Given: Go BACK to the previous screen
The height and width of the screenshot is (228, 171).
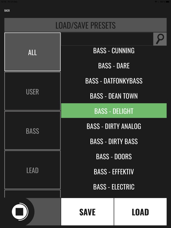Looking at the screenshot, I should (x=7, y=10).
